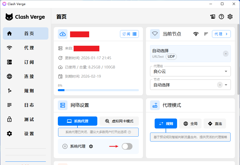240x165 pixels.
Task: Click delay badge on 自动选择 node card
Action: [x=226, y=54]
